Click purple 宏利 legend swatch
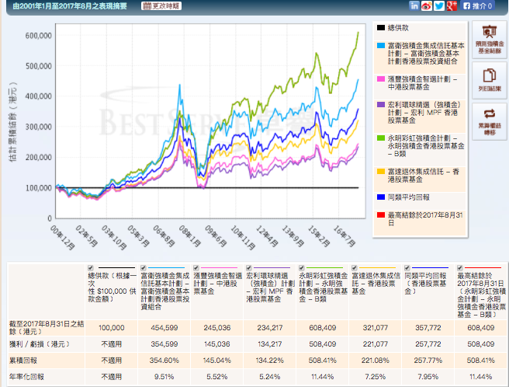The height and width of the screenshot is (387, 509). coord(381,105)
